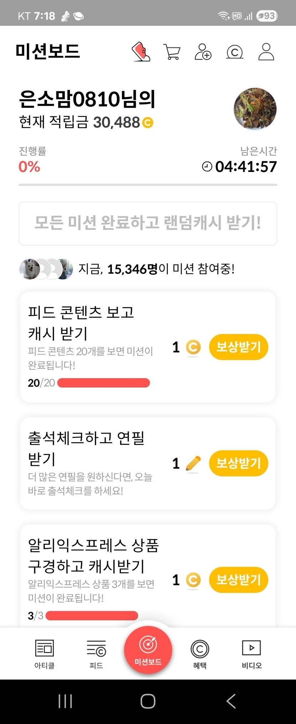
Task: Tap the food profile picture
Action: [x=255, y=109]
